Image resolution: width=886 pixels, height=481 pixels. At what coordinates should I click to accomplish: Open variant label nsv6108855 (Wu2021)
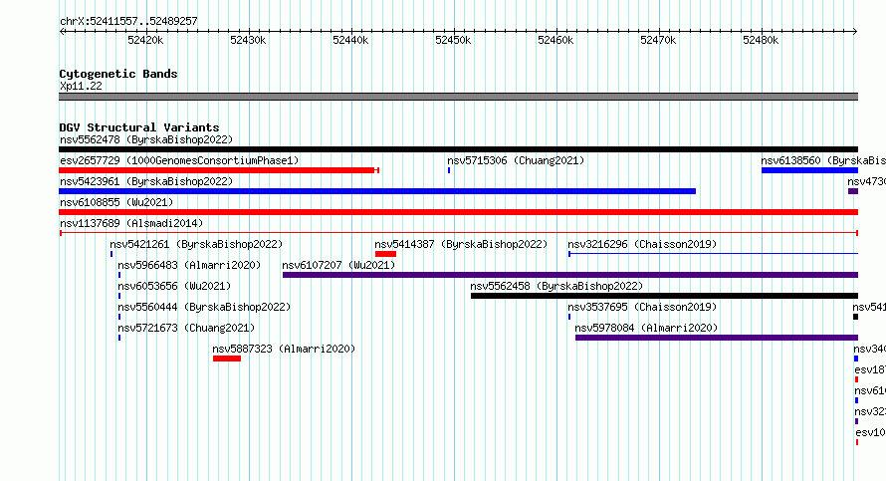pyautogui.click(x=116, y=202)
